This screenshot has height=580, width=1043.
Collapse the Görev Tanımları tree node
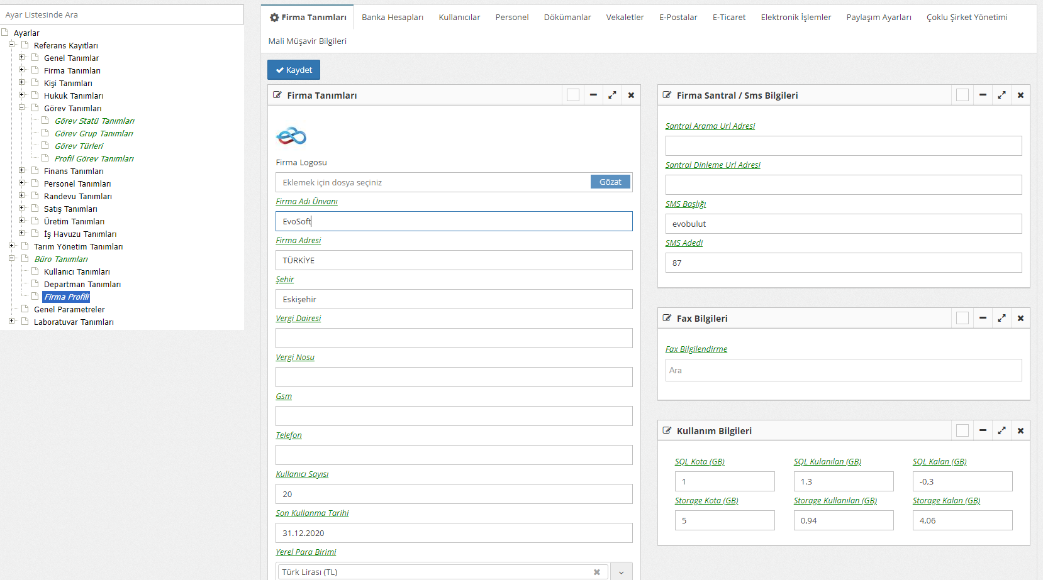(x=22, y=107)
